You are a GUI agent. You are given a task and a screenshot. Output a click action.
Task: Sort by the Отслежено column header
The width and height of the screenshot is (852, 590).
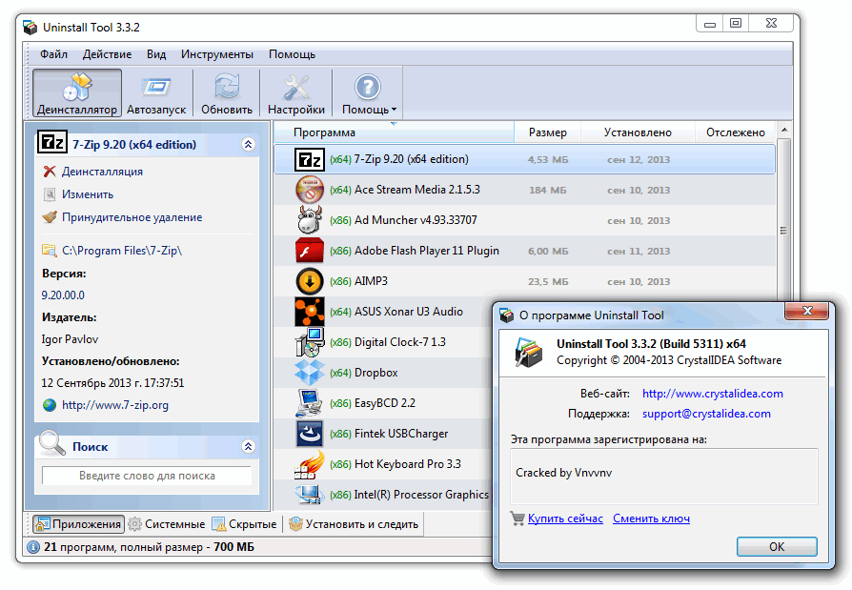(x=735, y=132)
